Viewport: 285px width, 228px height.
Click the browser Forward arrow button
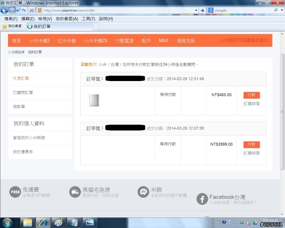[12, 11]
